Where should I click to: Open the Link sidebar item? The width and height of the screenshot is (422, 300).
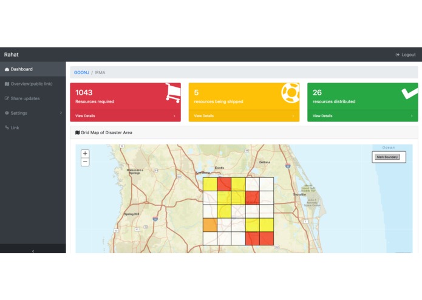(33, 128)
